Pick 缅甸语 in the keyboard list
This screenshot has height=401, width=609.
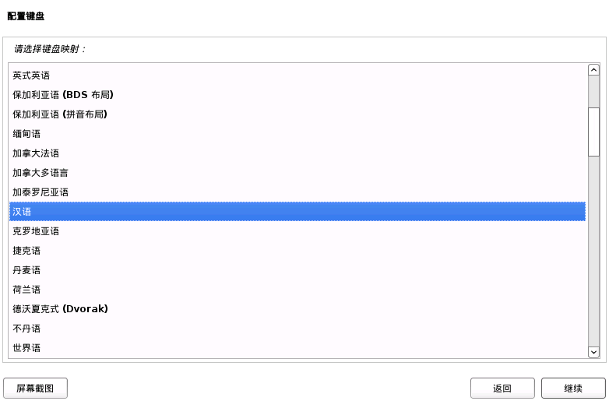click(x=26, y=134)
